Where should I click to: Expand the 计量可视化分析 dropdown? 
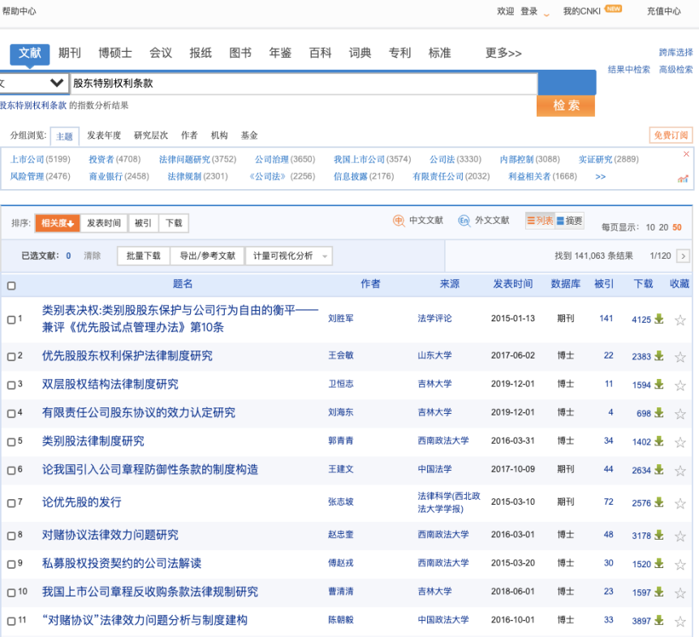[326, 256]
